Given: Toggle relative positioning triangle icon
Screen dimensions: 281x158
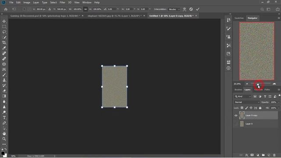Looking at the screenshot, I should [50, 9].
